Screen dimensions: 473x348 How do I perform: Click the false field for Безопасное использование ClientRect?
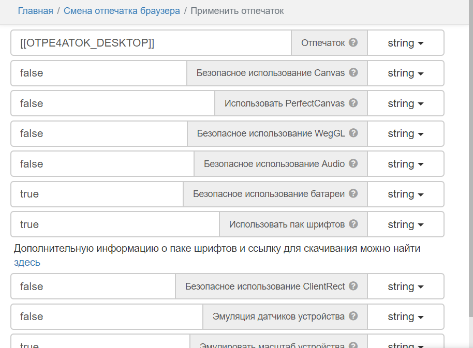tap(93, 286)
